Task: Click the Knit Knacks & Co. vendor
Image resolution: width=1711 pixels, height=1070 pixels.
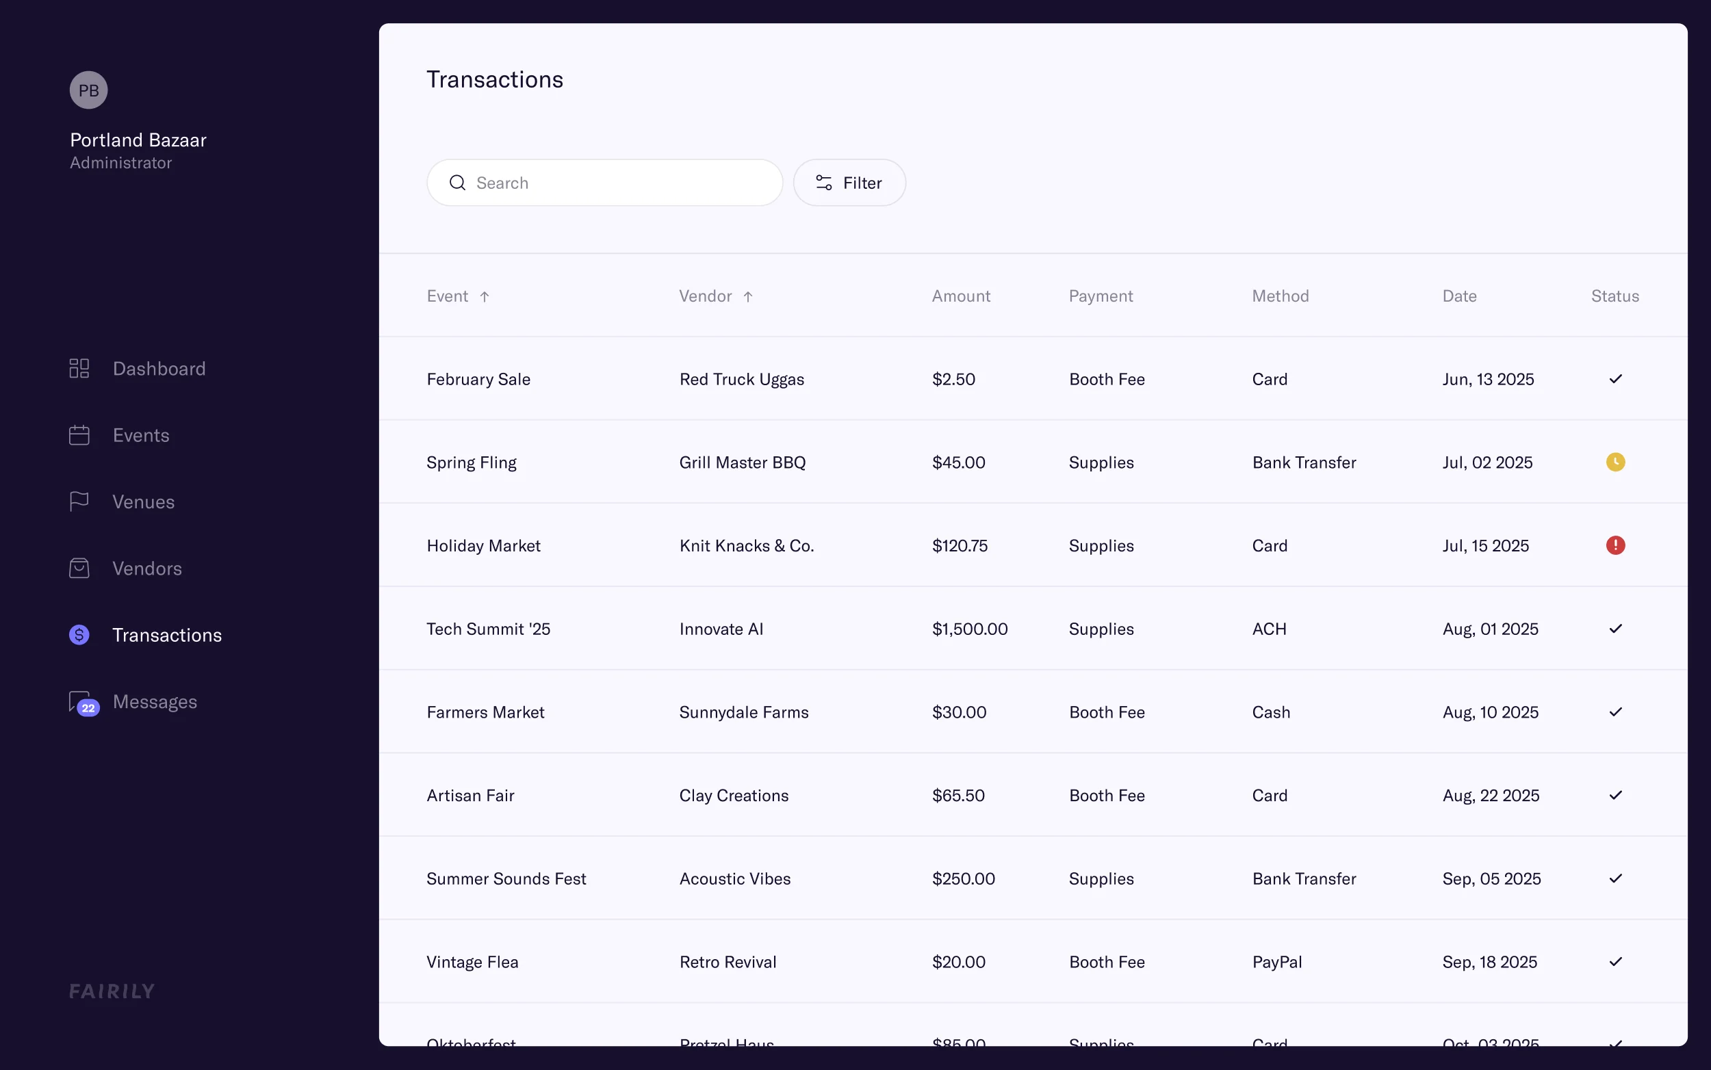Action: [747, 546]
